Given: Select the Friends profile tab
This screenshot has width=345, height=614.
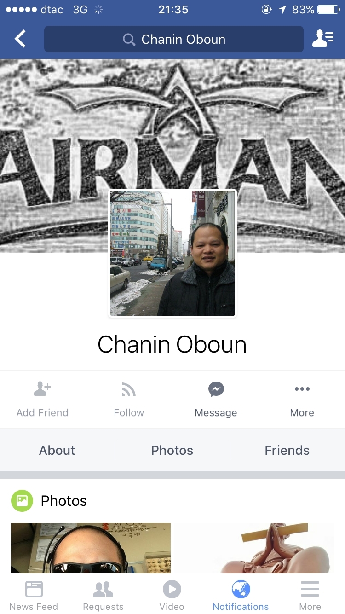Looking at the screenshot, I should tap(287, 450).
